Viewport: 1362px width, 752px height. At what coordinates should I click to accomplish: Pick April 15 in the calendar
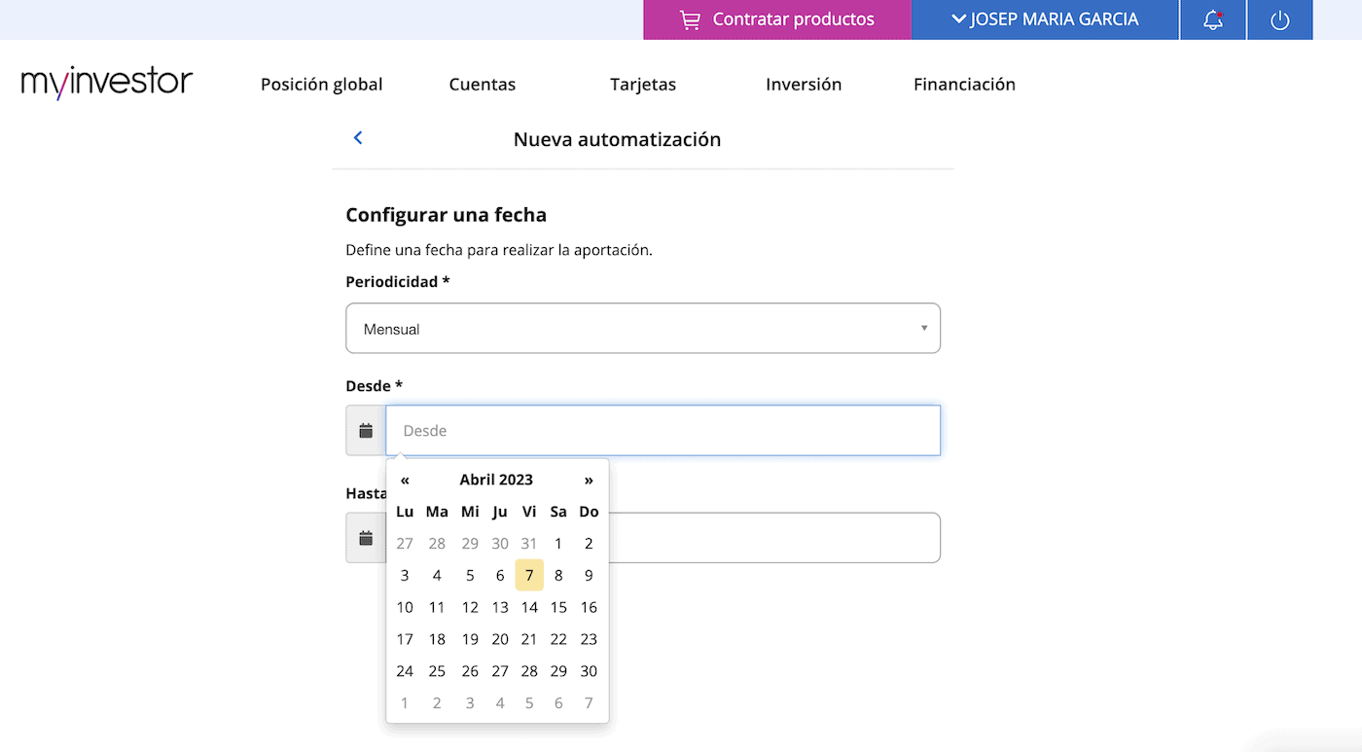click(x=558, y=607)
